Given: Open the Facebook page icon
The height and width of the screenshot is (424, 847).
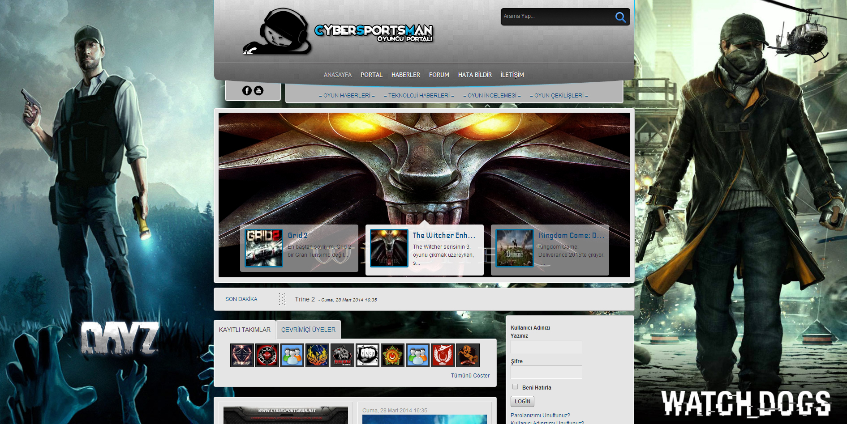Looking at the screenshot, I should (x=247, y=91).
